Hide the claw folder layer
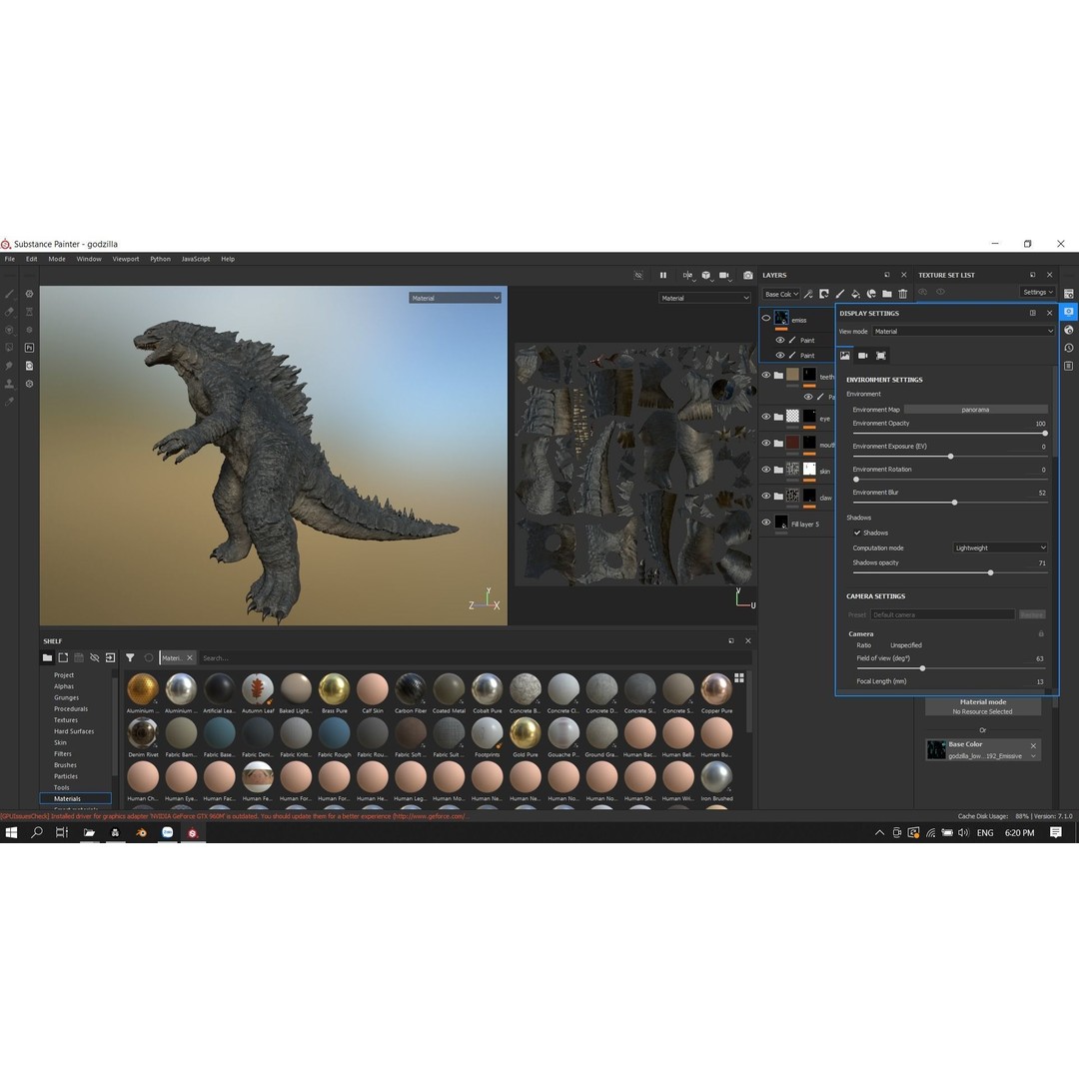 pyautogui.click(x=766, y=497)
